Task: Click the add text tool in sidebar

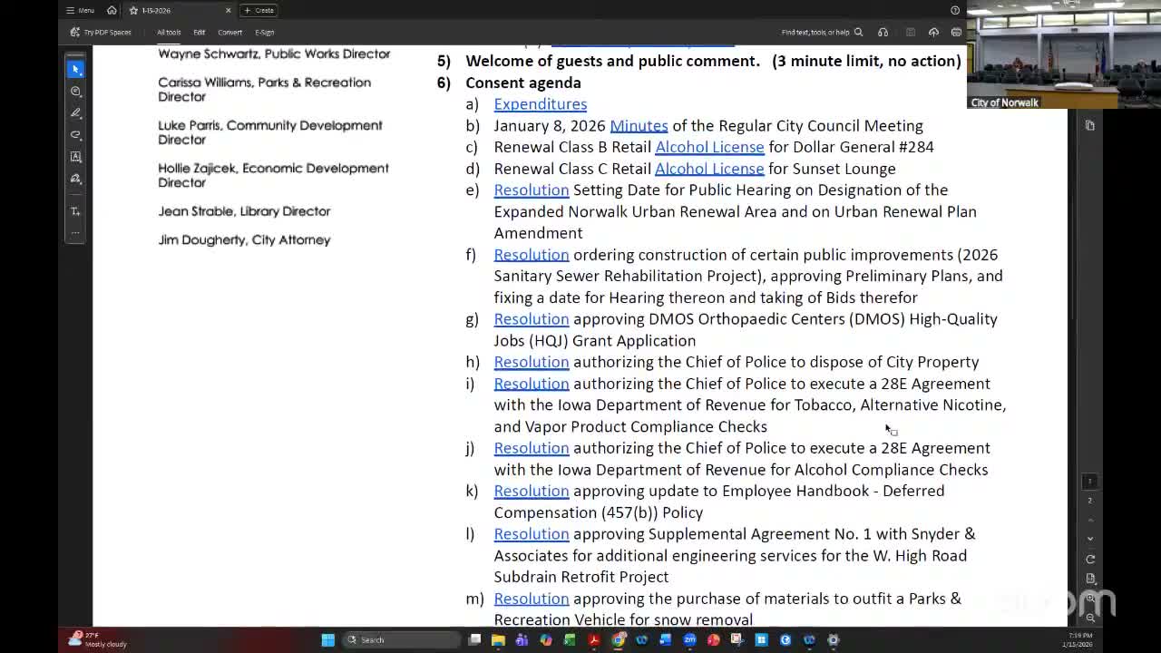Action: point(76,211)
